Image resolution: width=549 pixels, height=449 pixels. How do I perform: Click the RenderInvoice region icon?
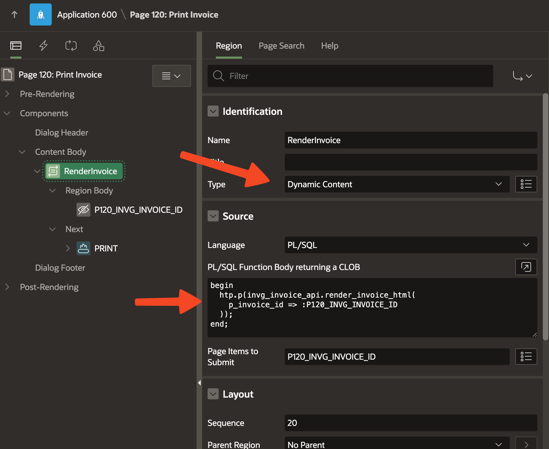point(53,171)
